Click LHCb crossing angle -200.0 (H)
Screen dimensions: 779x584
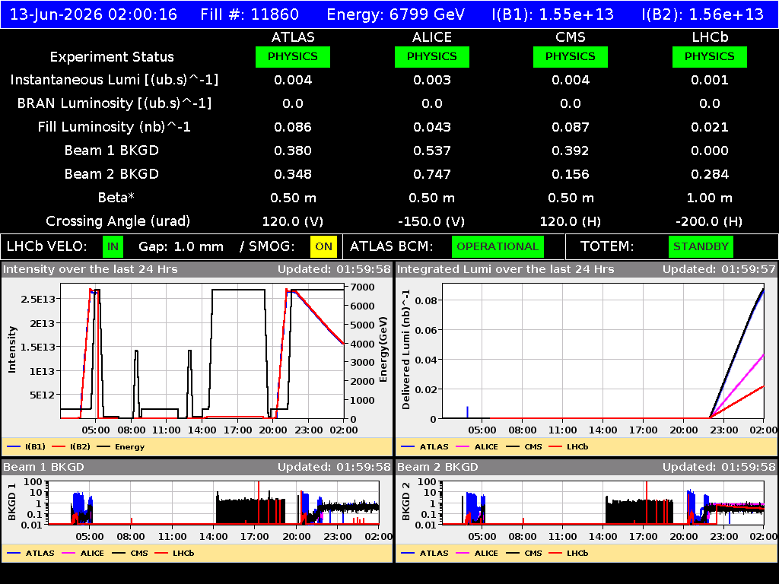tap(710, 221)
